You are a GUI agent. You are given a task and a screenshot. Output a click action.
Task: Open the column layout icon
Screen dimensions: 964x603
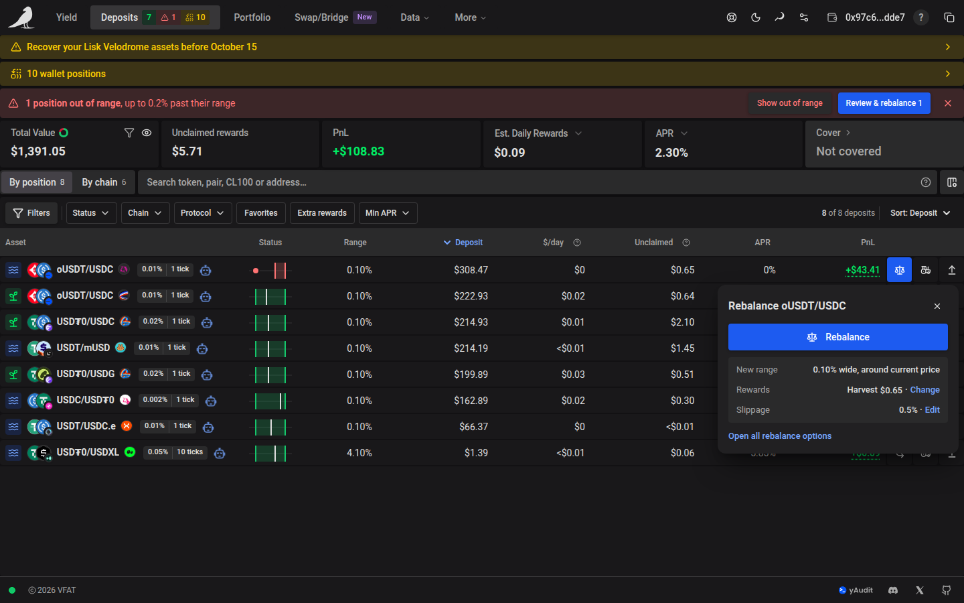(x=952, y=182)
